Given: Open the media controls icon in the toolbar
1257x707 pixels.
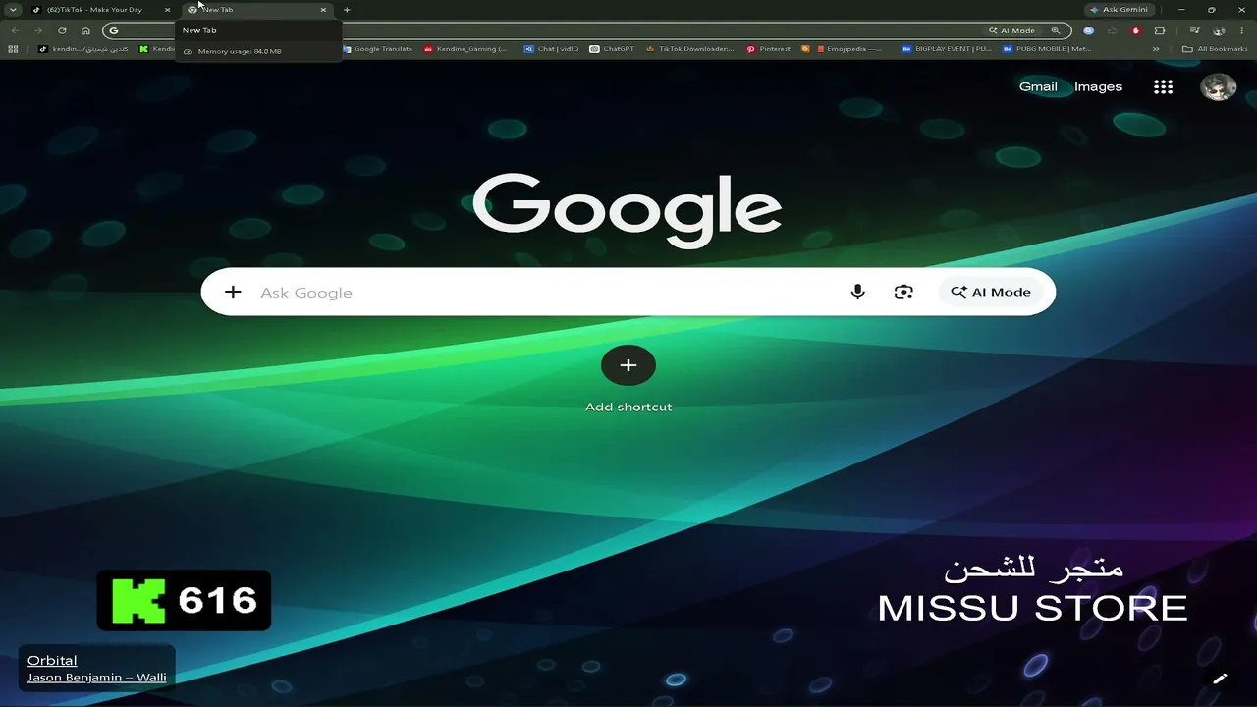Looking at the screenshot, I should [x=1195, y=30].
